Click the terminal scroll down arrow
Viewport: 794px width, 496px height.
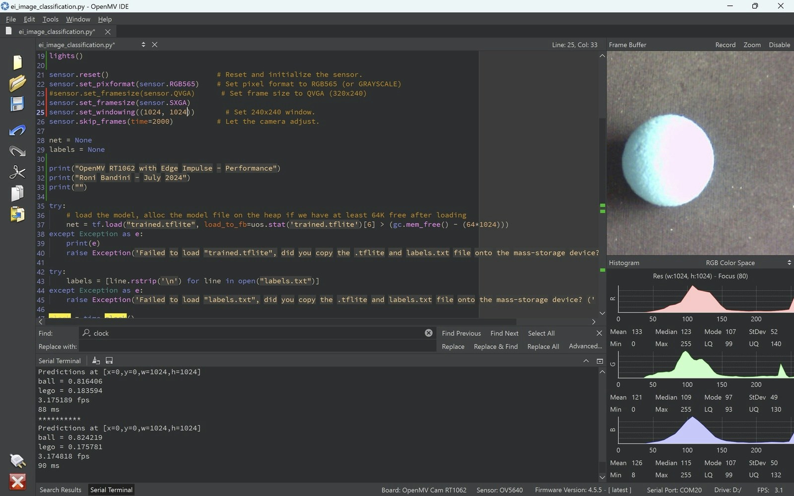(602, 478)
